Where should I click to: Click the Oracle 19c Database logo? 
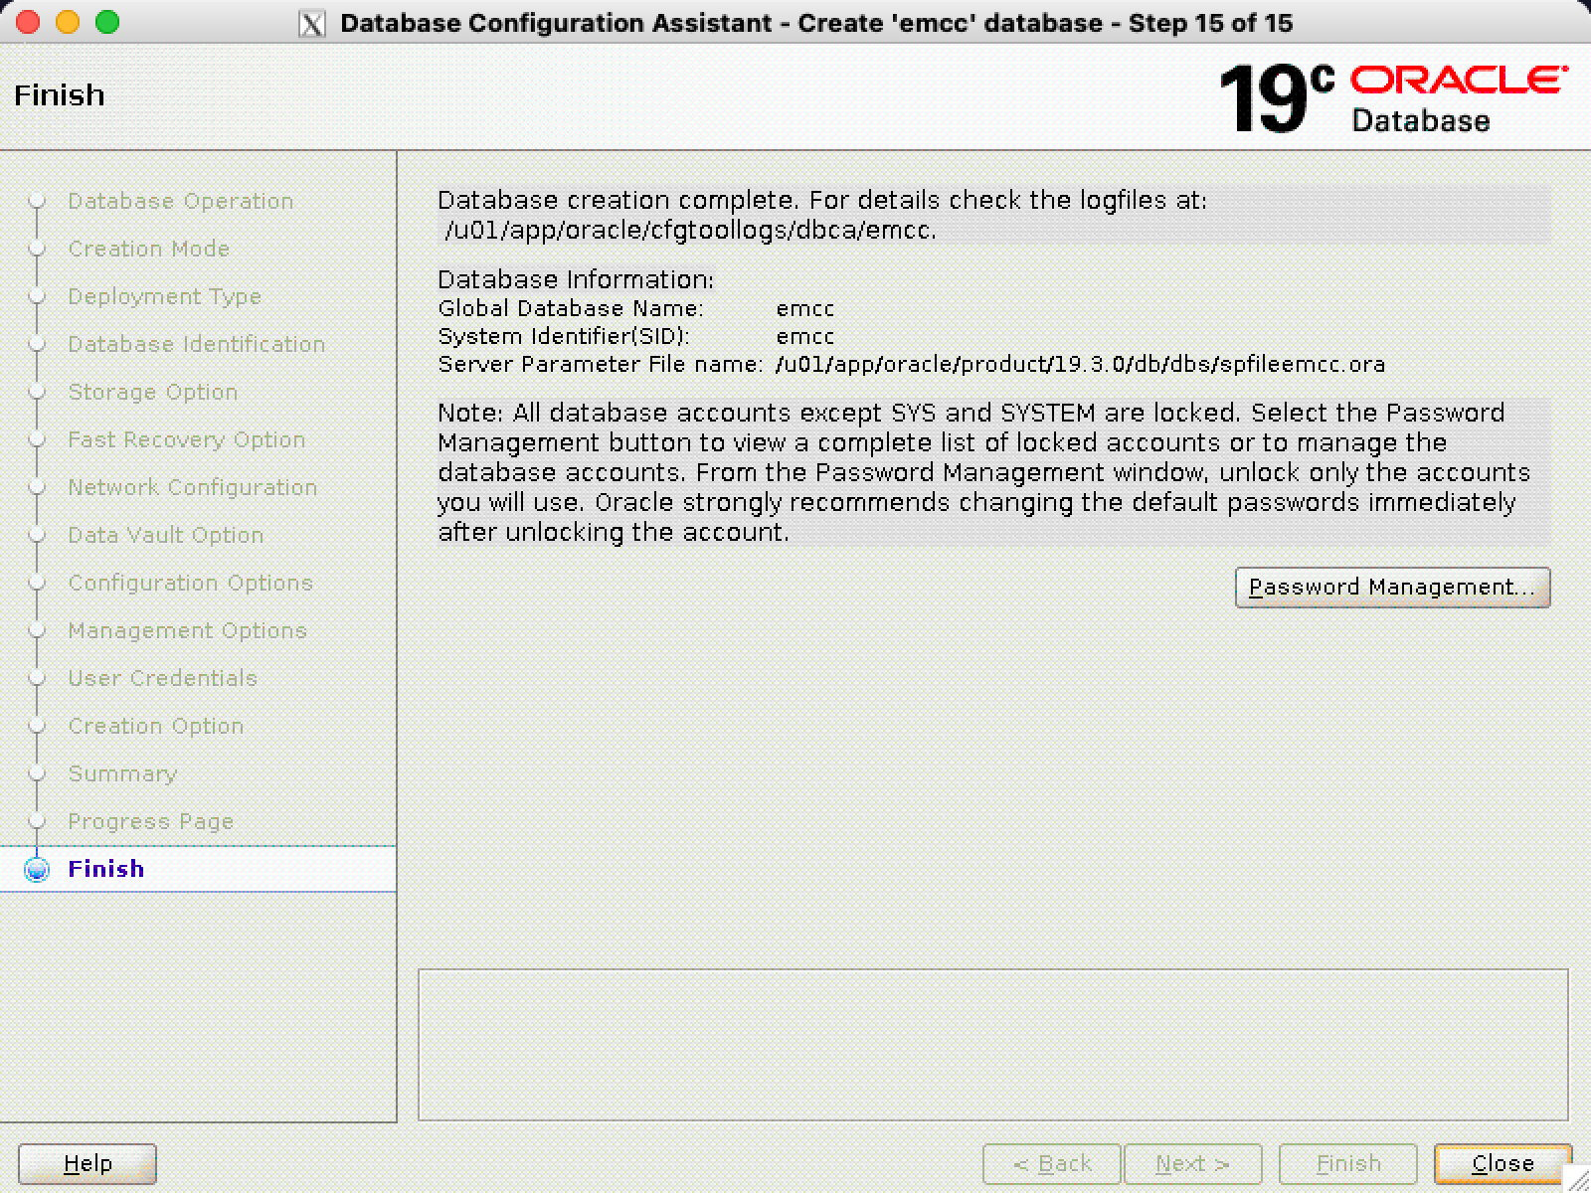point(1392,97)
